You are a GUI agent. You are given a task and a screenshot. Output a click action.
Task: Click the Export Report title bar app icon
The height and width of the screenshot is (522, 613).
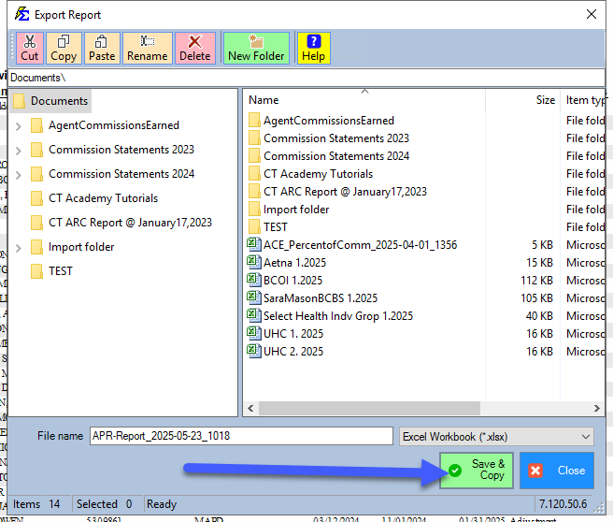(21, 14)
